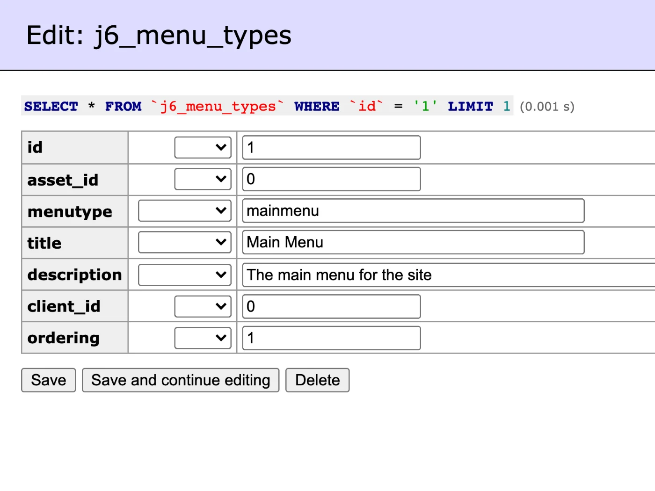The image size is (655, 491).
Task: Click the 'title' field label
Action: [x=44, y=243]
